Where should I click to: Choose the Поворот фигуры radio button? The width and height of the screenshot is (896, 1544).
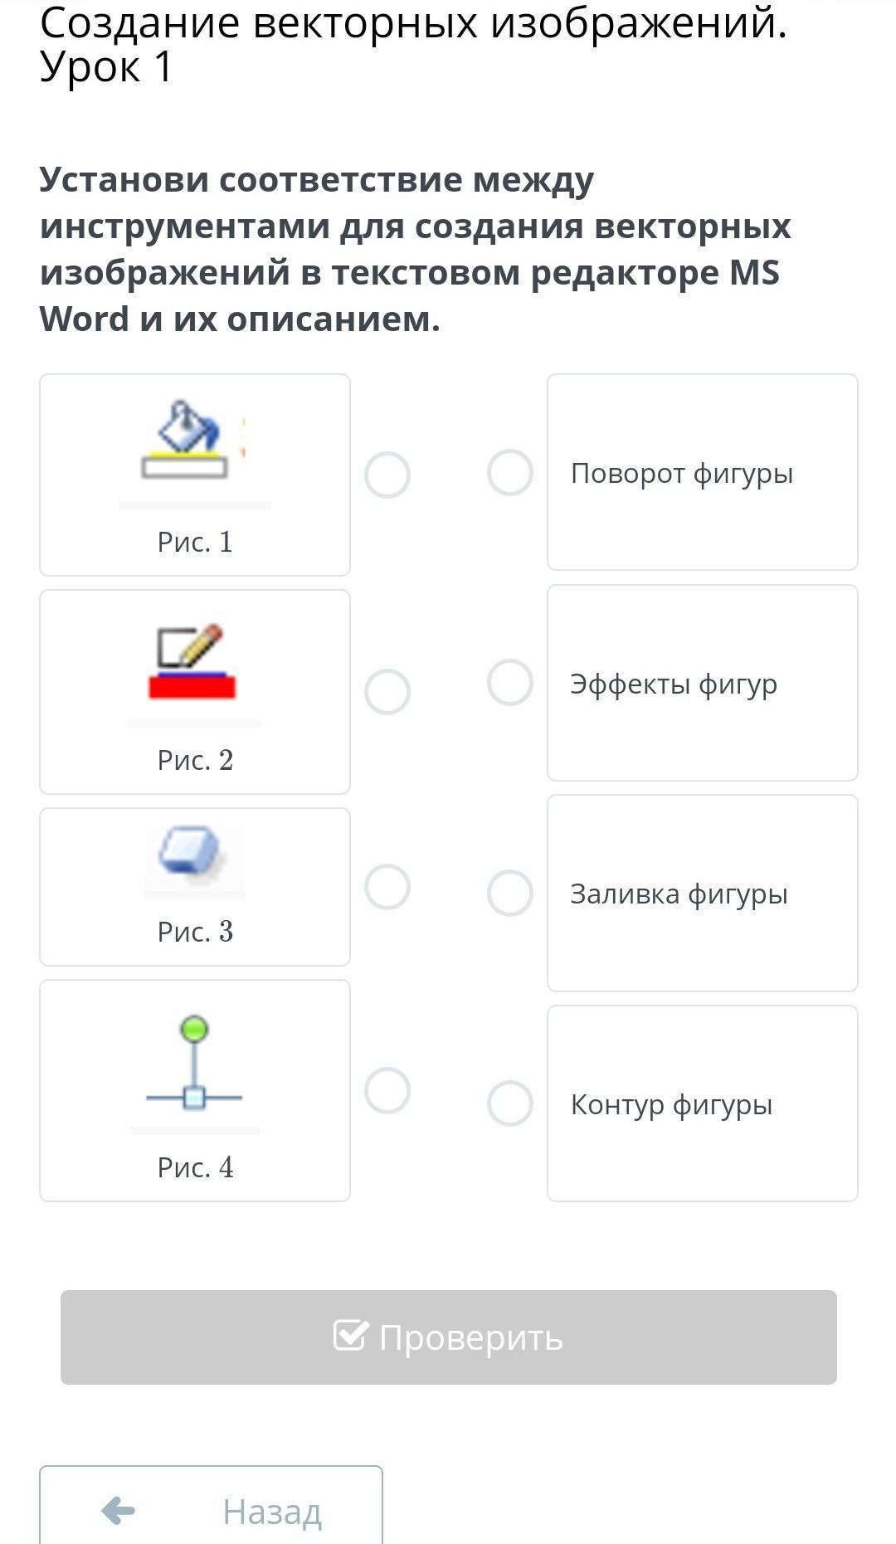(x=510, y=473)
